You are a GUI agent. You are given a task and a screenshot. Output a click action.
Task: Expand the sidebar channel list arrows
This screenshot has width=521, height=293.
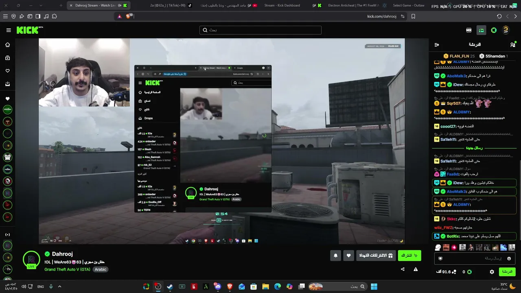7,234
